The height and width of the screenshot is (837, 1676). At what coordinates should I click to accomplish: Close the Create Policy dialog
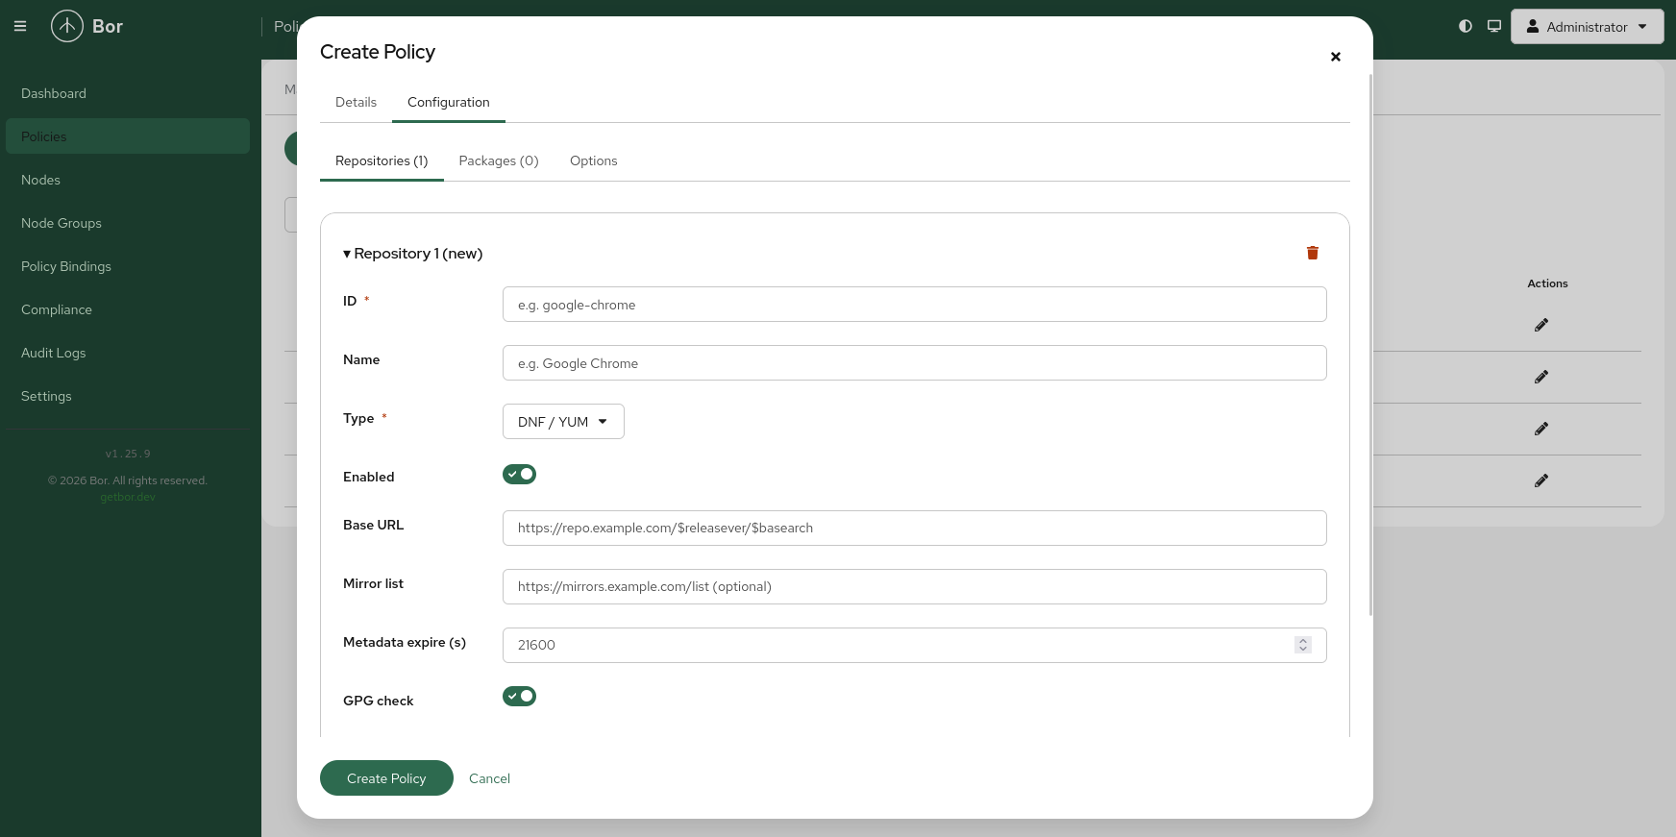1335,57
